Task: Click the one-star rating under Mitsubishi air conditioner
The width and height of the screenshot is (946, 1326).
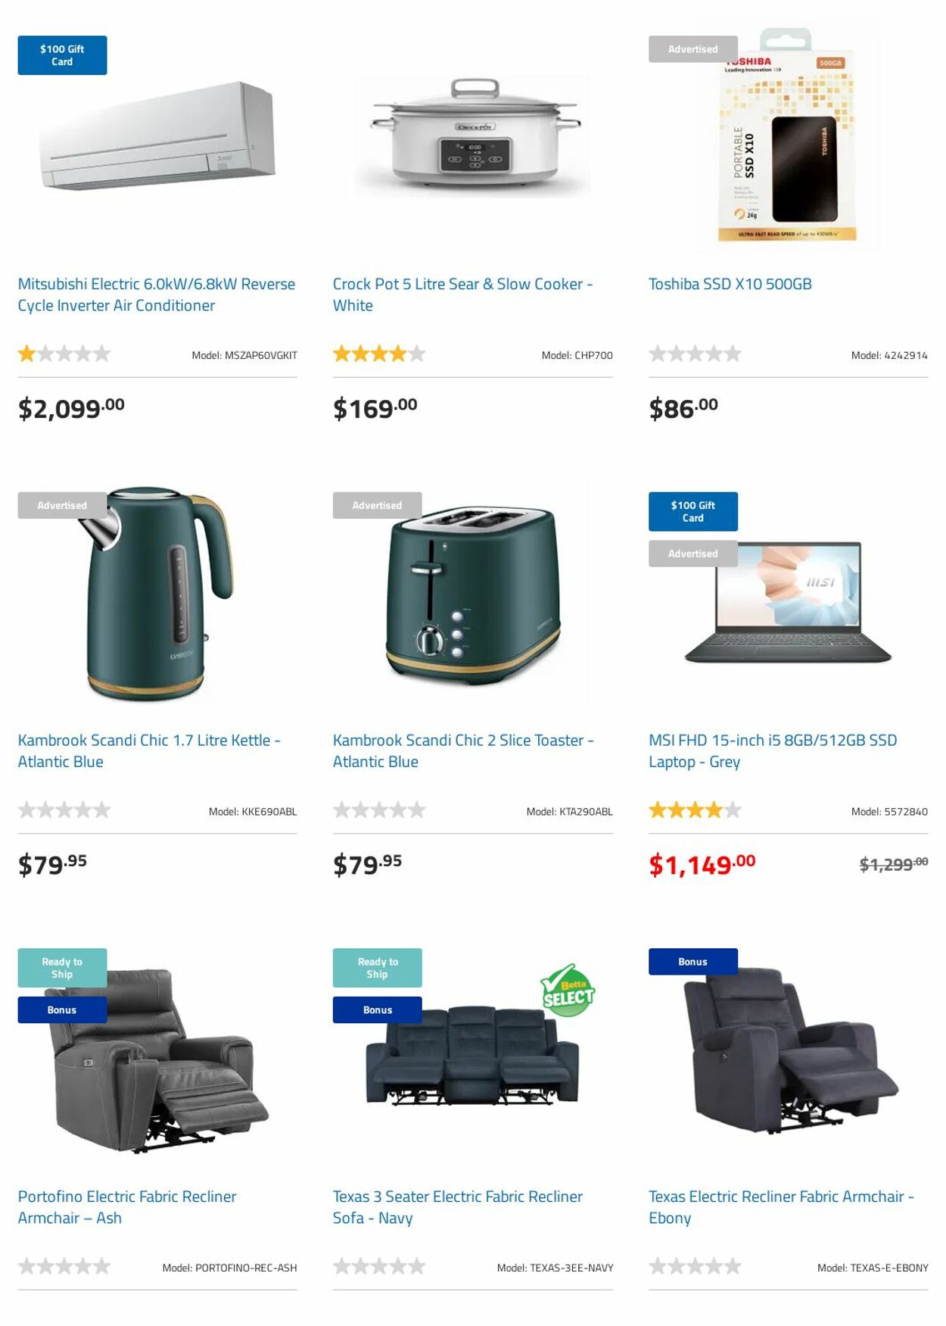Action: [x=64, y=354]
